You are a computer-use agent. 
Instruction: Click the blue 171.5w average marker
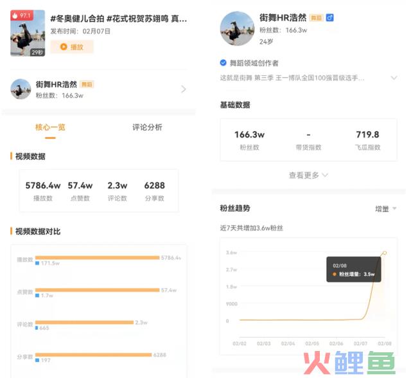tap(37, 263)
